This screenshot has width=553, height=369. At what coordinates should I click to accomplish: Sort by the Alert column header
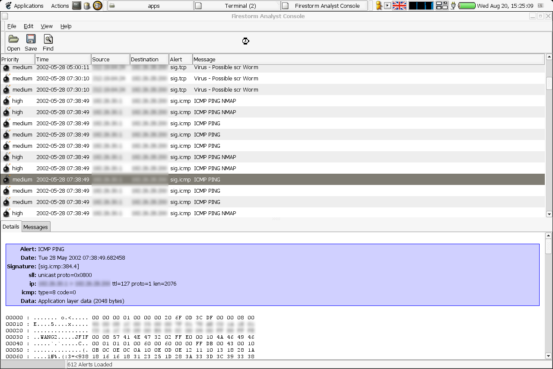(x=181, y=59)
